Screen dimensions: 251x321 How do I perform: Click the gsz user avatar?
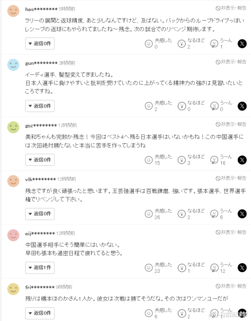click(13, 127)
